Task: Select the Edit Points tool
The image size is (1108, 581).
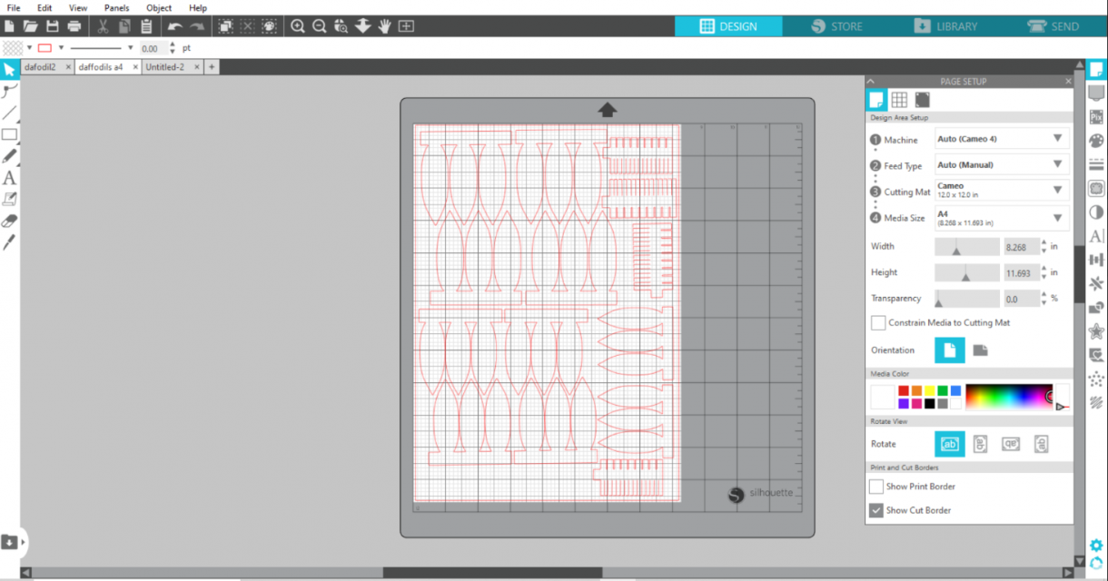Action: click(9, 91)
